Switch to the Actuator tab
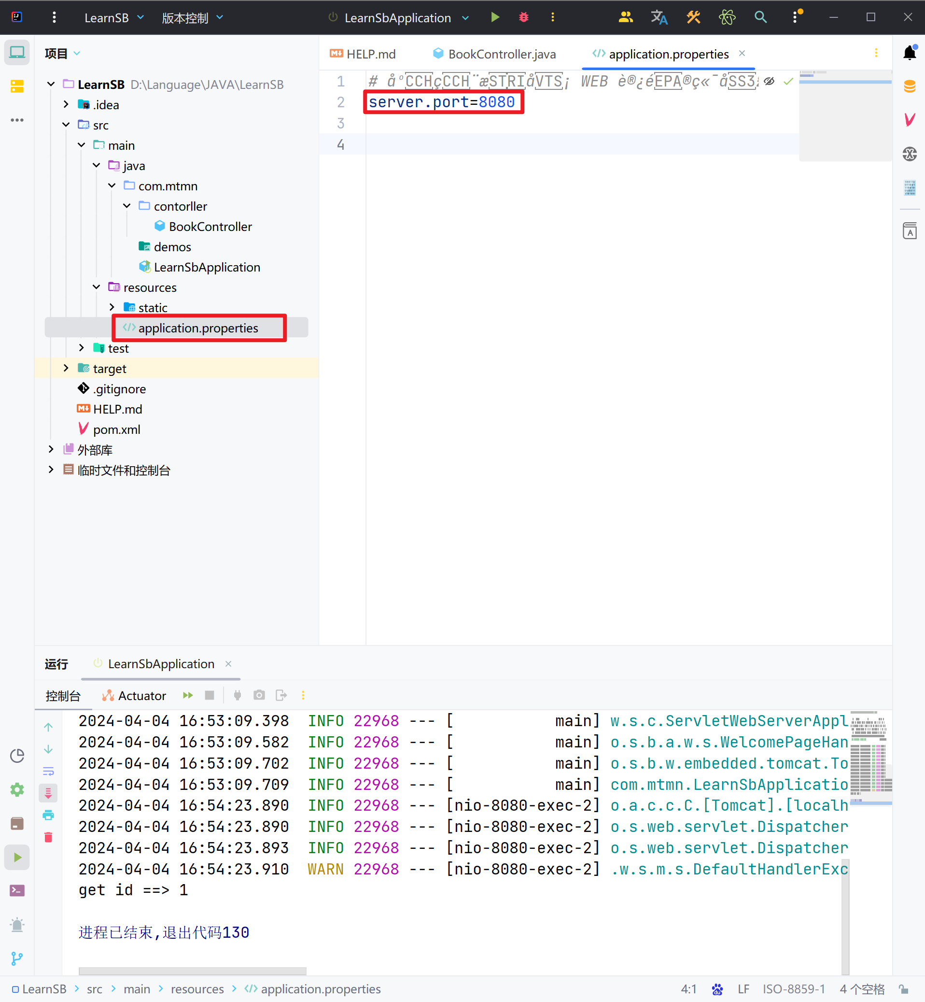This screenshot has width=925, height=1002. [134, 695]
